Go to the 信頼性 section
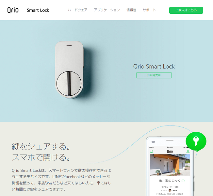 coord(131,10)
